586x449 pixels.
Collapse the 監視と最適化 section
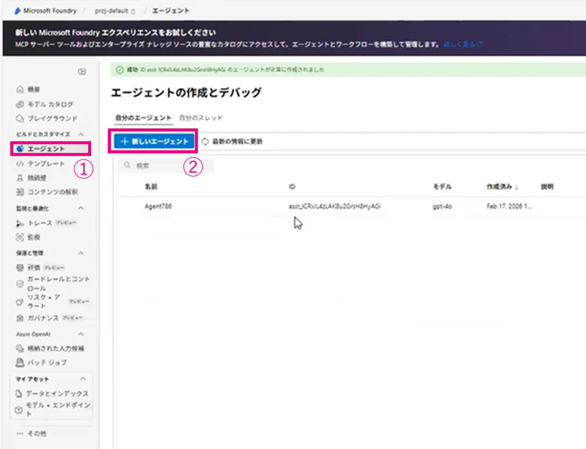[x=81, y=208]
